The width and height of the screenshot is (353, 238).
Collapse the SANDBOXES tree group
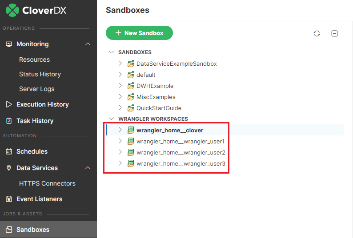pyautogui.click(x=111, y=52)
